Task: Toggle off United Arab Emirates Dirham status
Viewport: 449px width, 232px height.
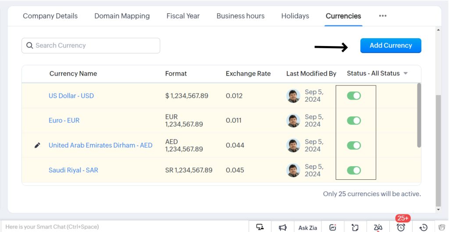Action: tap(354, 145)
